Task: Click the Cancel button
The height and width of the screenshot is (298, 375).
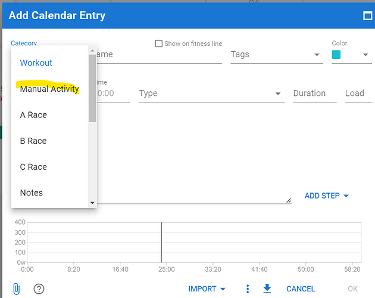Action: click(301, 289)
